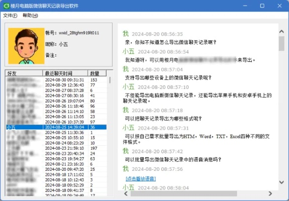Click message 可以把聊天记录导出为哪些格式呢？
Viewport: 289px width, 201px height.
163,119
